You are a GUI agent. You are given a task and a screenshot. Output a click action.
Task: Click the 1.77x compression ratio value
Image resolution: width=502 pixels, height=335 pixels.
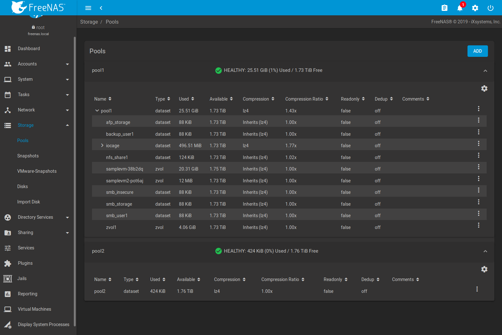point(291,146)
